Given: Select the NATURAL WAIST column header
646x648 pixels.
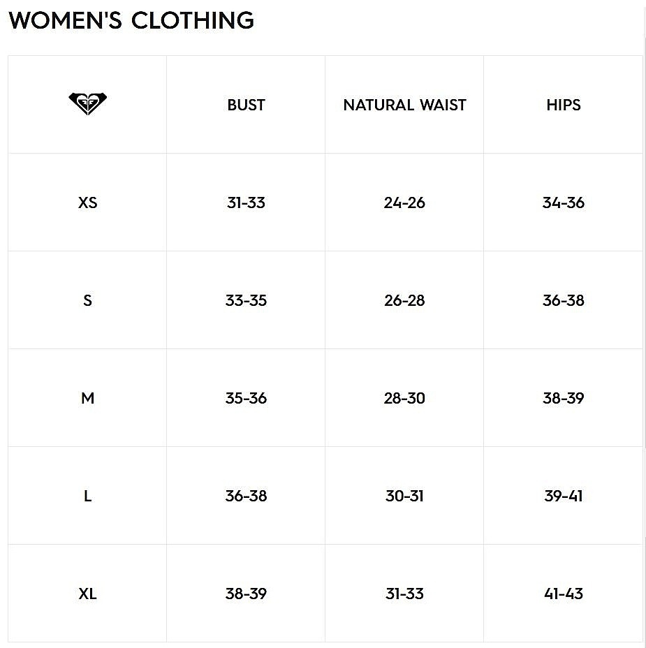Looking at the screenshot, I should pyautogui.click(x=404, y=105).
